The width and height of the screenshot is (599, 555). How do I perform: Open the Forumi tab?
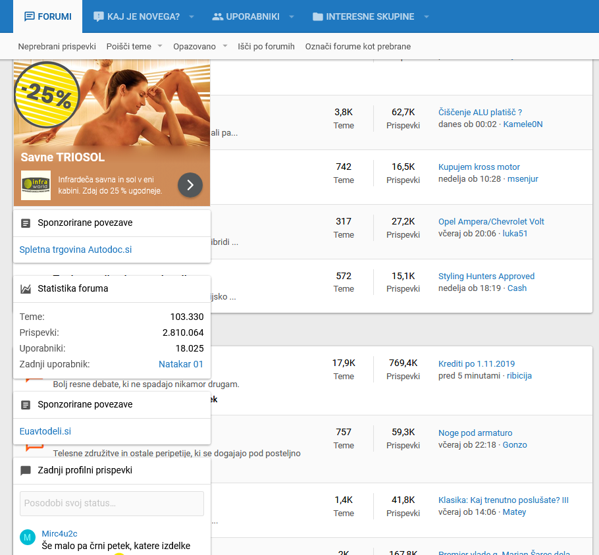coord(48,16)
